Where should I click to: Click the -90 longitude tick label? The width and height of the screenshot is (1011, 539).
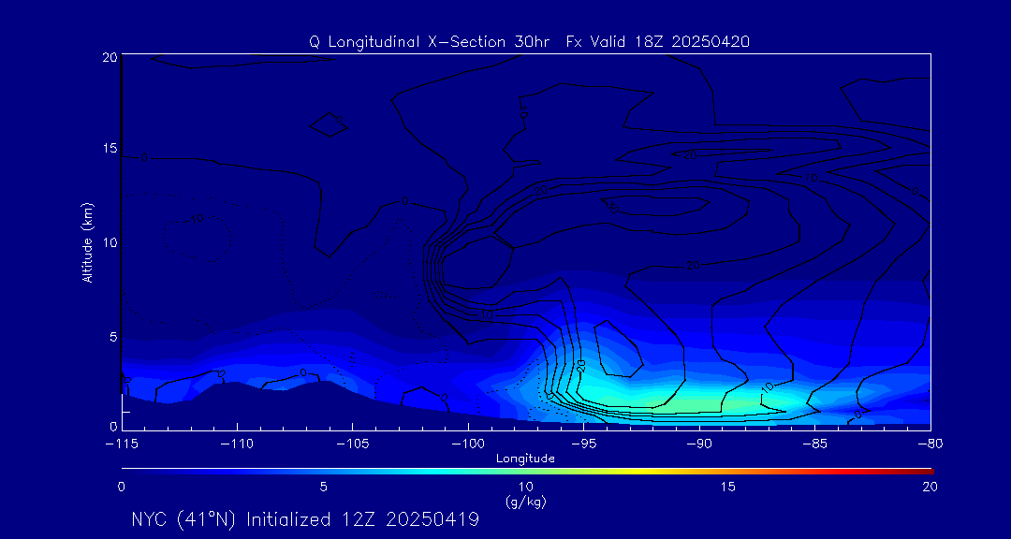[699, 444]
